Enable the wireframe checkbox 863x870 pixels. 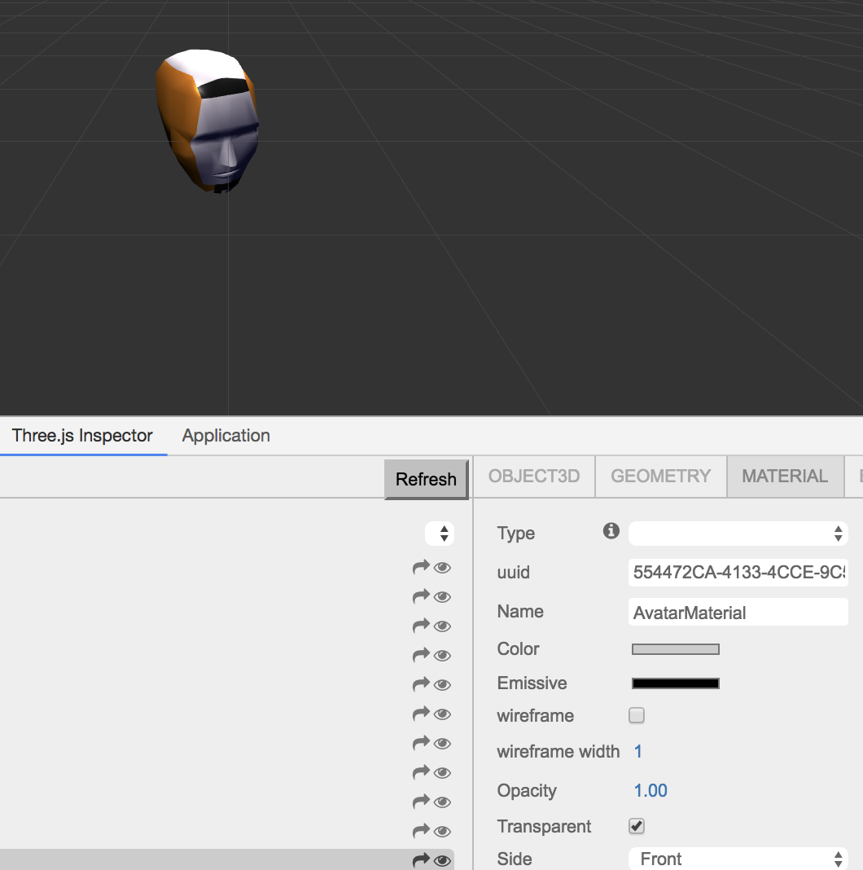(x=636, y=715)
